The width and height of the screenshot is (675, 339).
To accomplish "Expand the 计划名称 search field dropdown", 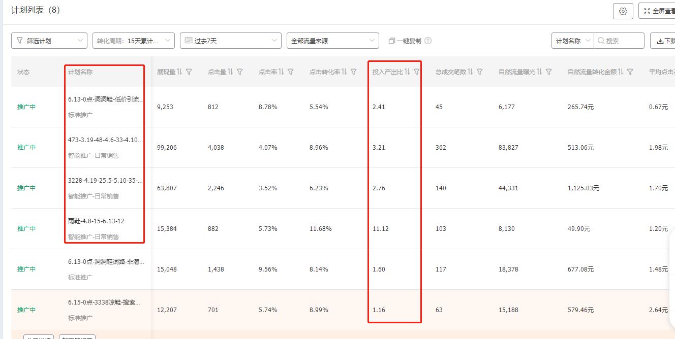I will tap(572, 40).
